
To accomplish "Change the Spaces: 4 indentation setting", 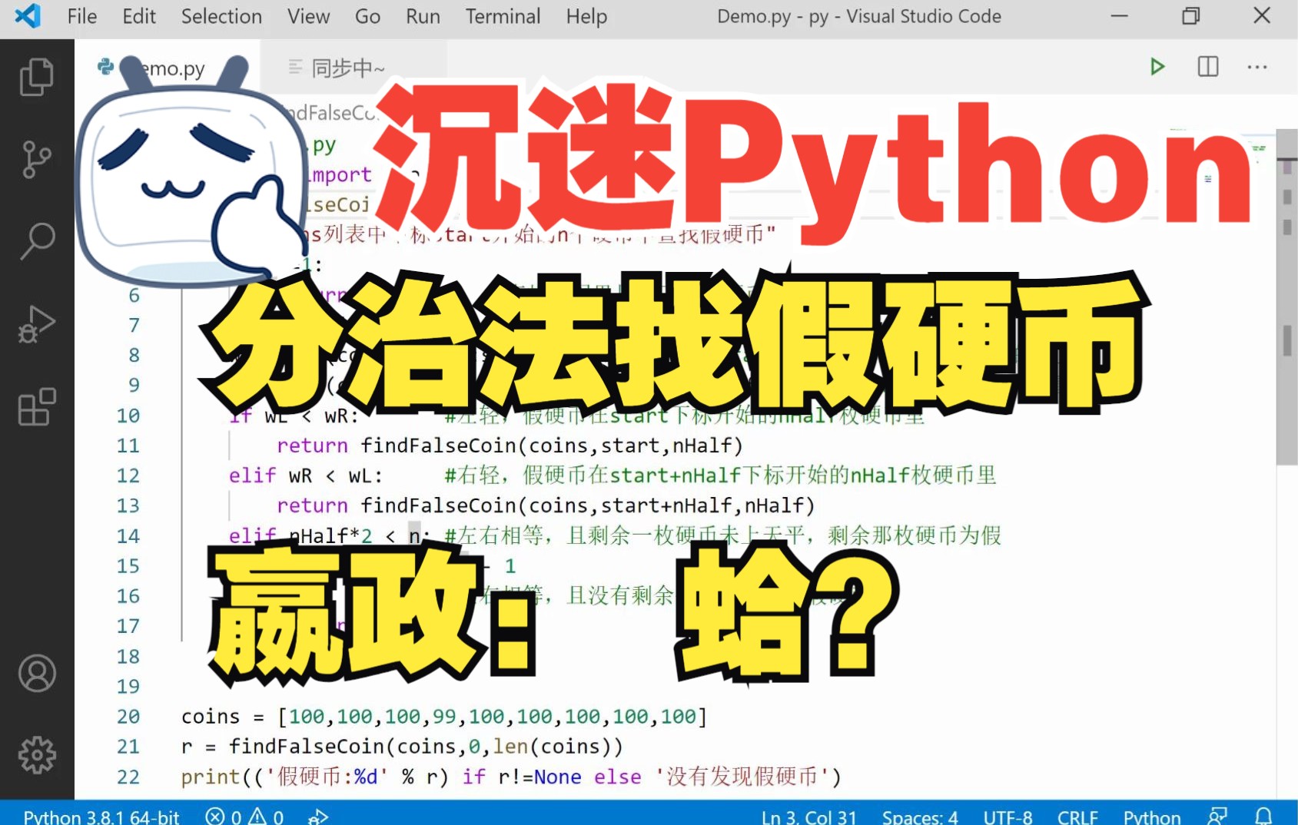I will [920, 816].
